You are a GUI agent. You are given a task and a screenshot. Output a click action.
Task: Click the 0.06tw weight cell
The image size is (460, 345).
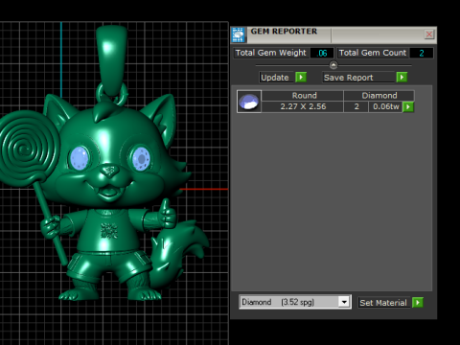(x=386, y=106)
